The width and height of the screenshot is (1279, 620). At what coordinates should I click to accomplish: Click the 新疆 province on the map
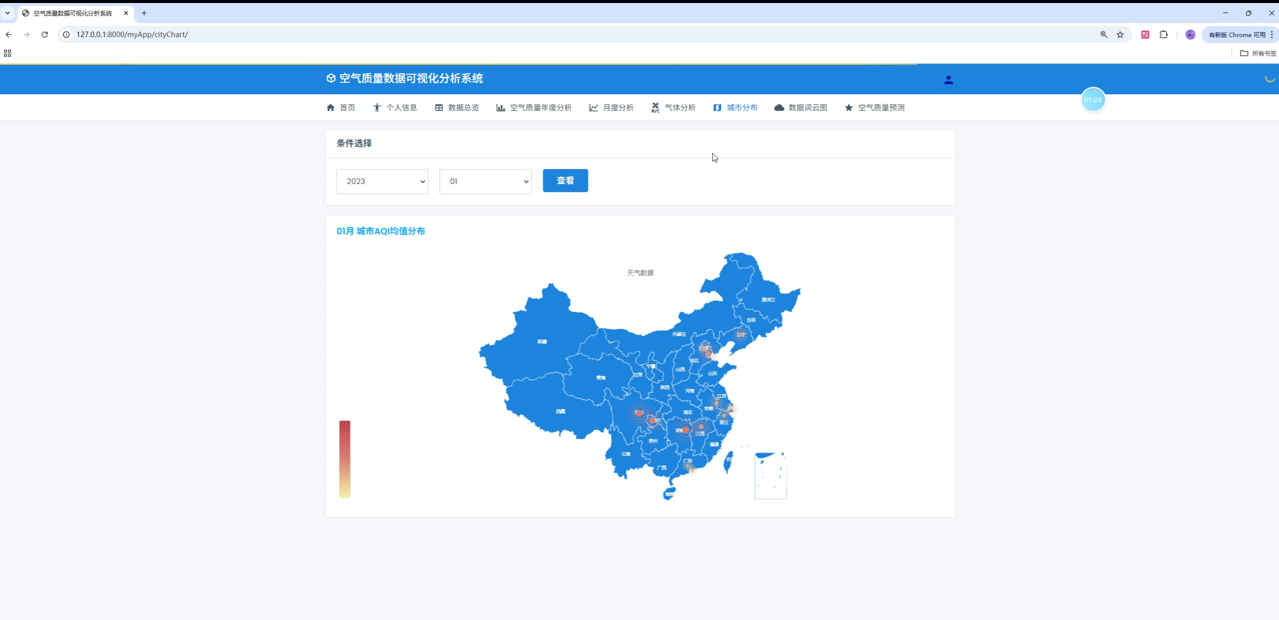point(542,342)
